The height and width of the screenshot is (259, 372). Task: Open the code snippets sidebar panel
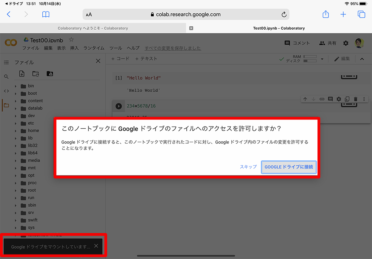pyautogui.click(x=6, y=91)
